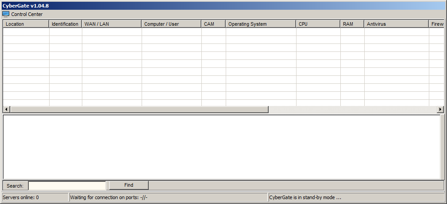447x204 pixels.
Task: Click the Waiting for connection status panel
Action: point(168,197)
